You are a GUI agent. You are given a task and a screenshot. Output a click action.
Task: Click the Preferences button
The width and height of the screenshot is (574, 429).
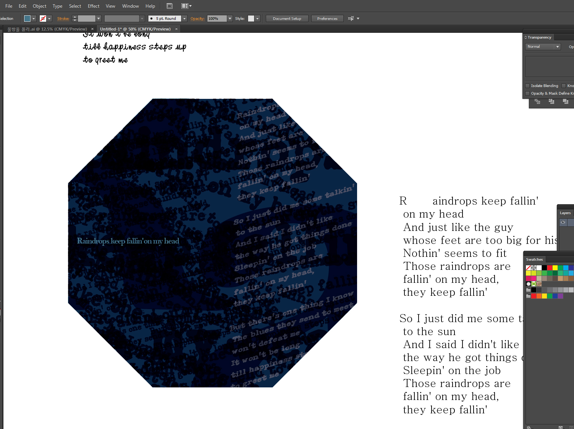coord(327,18)
